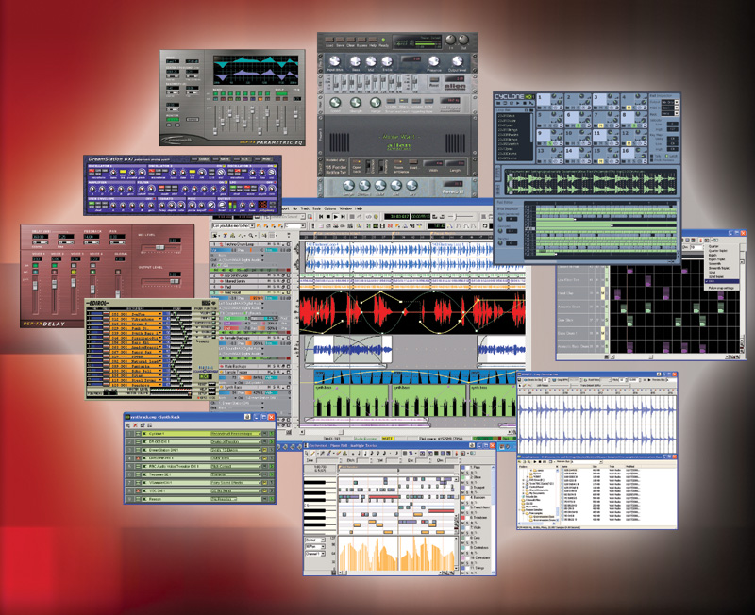Screen dimensions: 755x615
Task: Open the Control dropdown in the Piano Roll
Action: click(x=315, y=540)
